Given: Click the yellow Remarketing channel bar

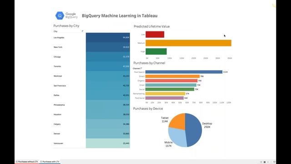Looking at the screenshot, I should click(165, 93).
